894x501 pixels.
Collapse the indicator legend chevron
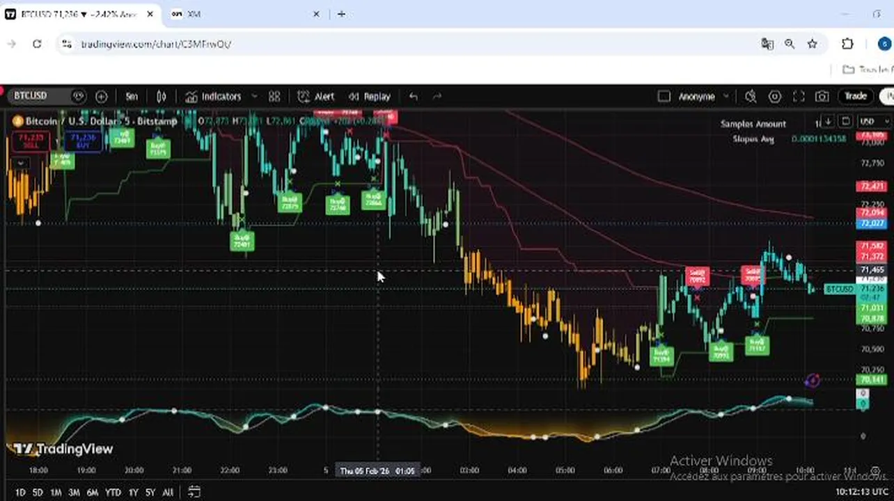tap(21, 163)
